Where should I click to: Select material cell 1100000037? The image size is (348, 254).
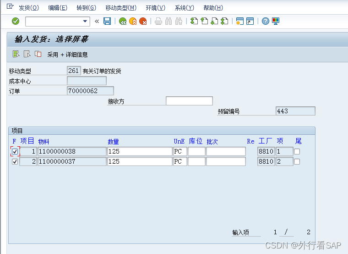click(72, 161)
